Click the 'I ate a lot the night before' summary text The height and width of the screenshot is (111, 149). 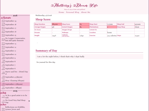point(61,56)
